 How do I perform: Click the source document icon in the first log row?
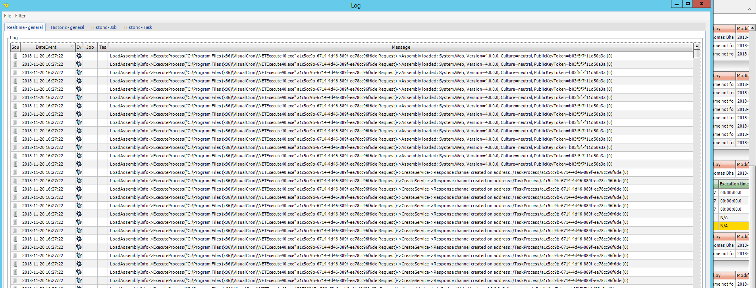click(x=15, y=56)
